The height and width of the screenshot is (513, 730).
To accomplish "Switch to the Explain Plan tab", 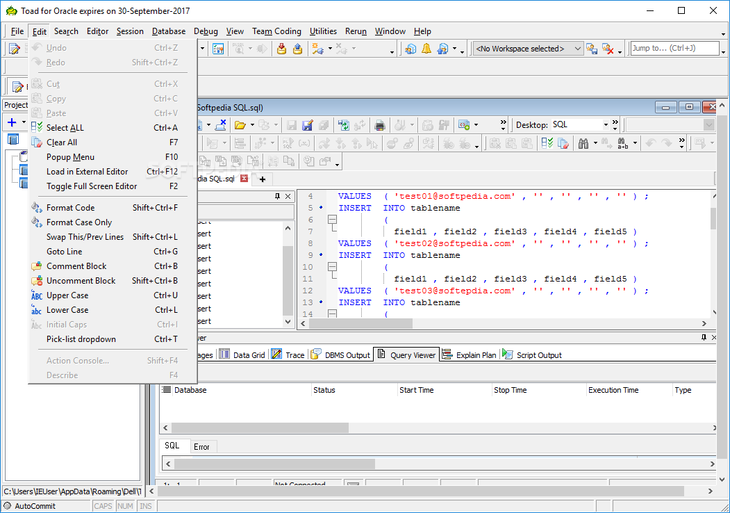I will click(470, 355).
